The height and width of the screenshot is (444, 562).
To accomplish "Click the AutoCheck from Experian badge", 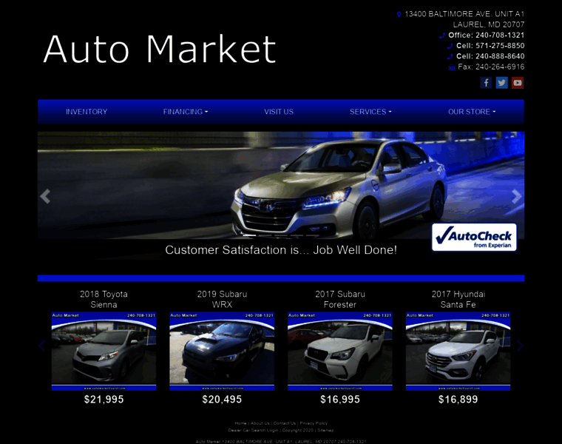I will [x=474, y=237].
